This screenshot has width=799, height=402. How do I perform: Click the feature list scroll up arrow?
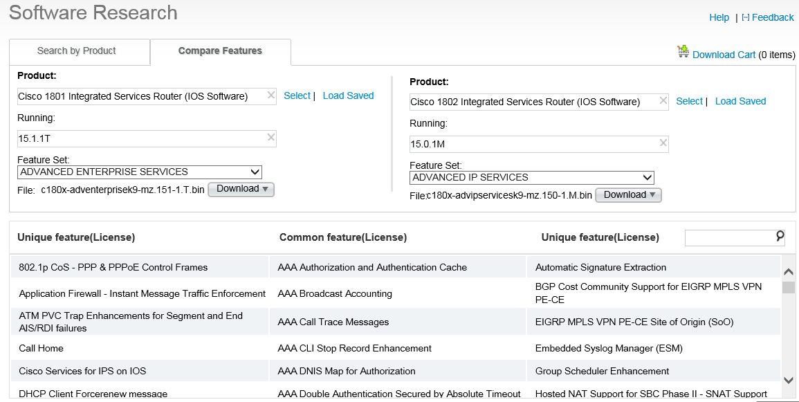[789, 271]
